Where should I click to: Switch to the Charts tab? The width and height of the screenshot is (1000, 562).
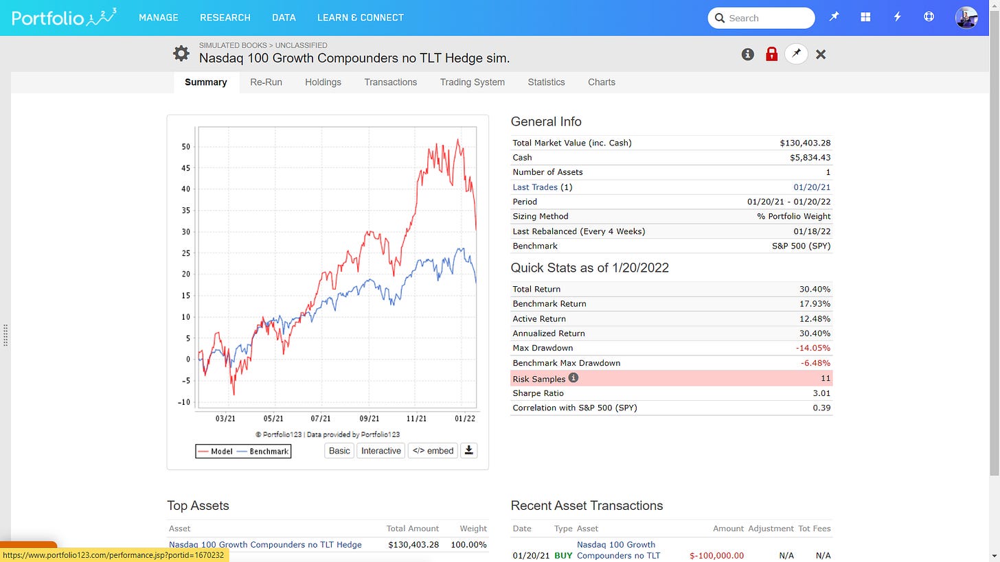(x=602, y=82)
